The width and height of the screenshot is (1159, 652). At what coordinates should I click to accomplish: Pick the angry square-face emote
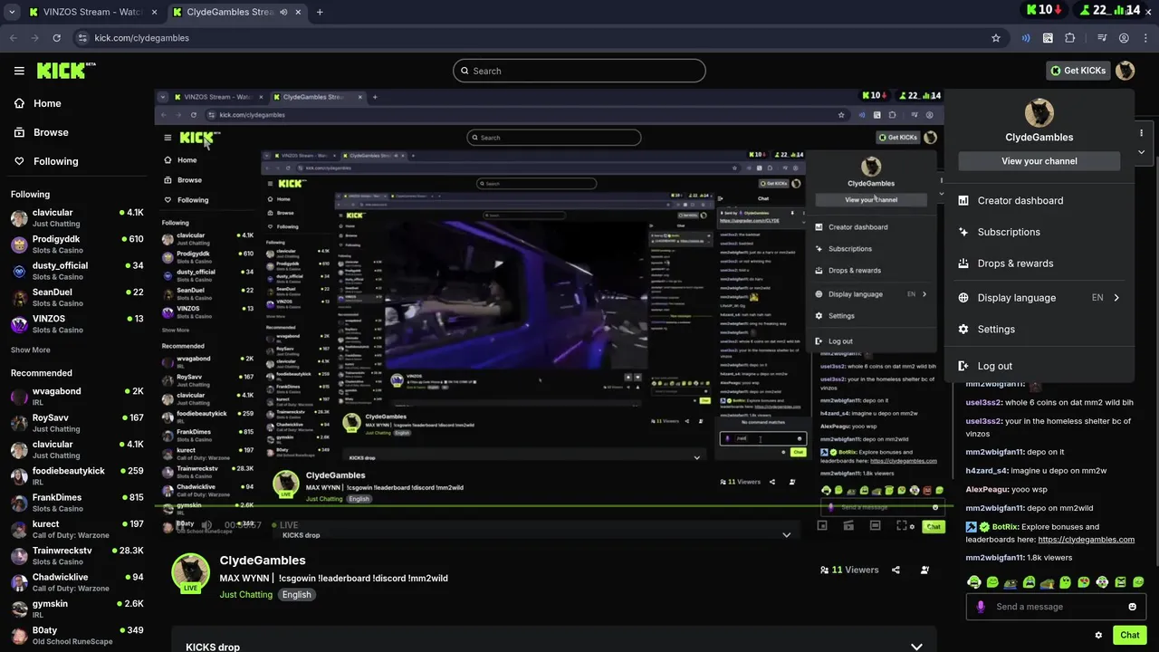coord(1120,581)
